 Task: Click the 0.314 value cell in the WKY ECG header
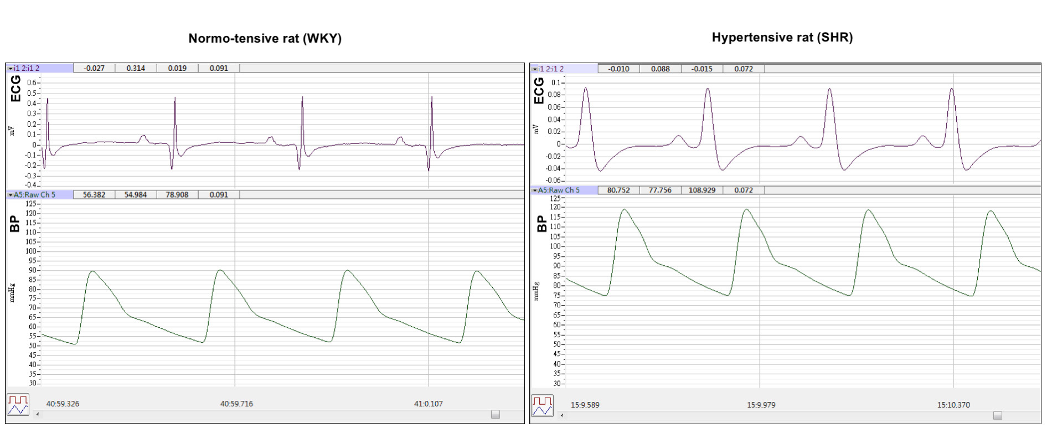pyautogui.click(x=136, y=68)
